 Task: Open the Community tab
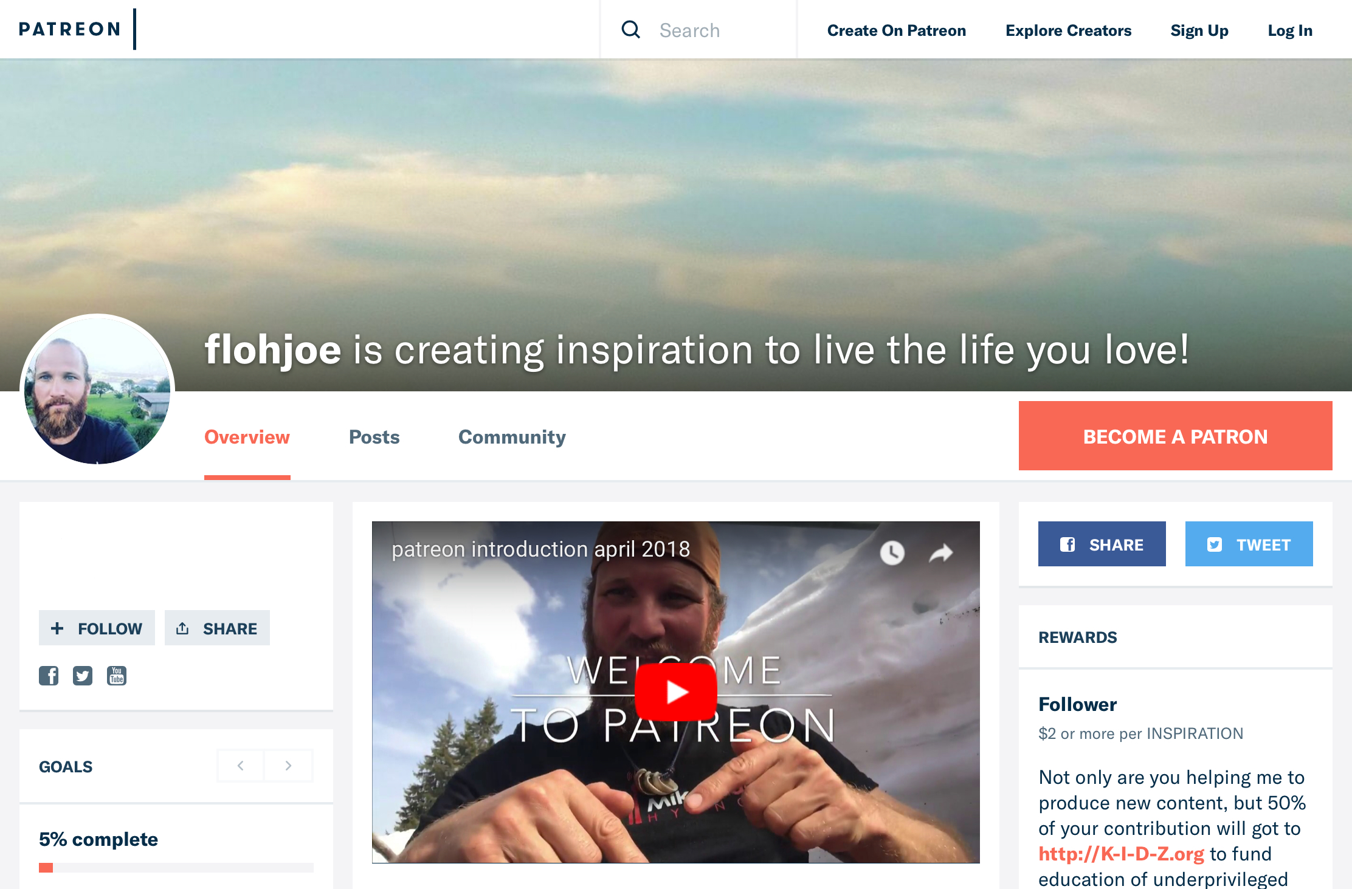click(x=512, y=437)
